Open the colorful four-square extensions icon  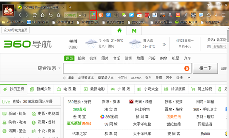pos(93,15)
